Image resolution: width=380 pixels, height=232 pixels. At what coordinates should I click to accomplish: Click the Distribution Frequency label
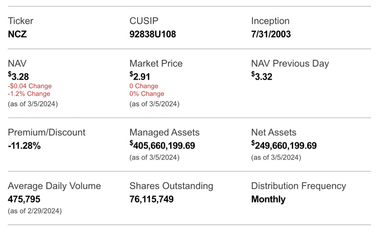pyautogui.click(x=298, y=186)
